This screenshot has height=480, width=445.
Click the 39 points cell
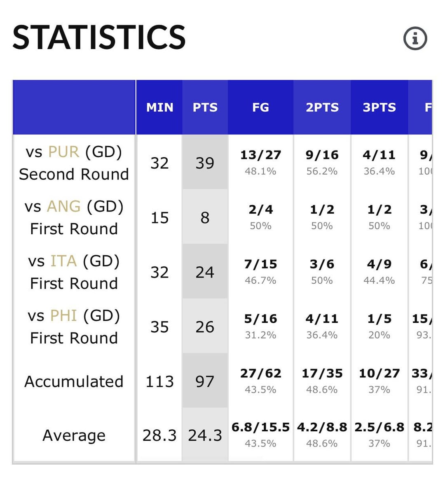205,163
